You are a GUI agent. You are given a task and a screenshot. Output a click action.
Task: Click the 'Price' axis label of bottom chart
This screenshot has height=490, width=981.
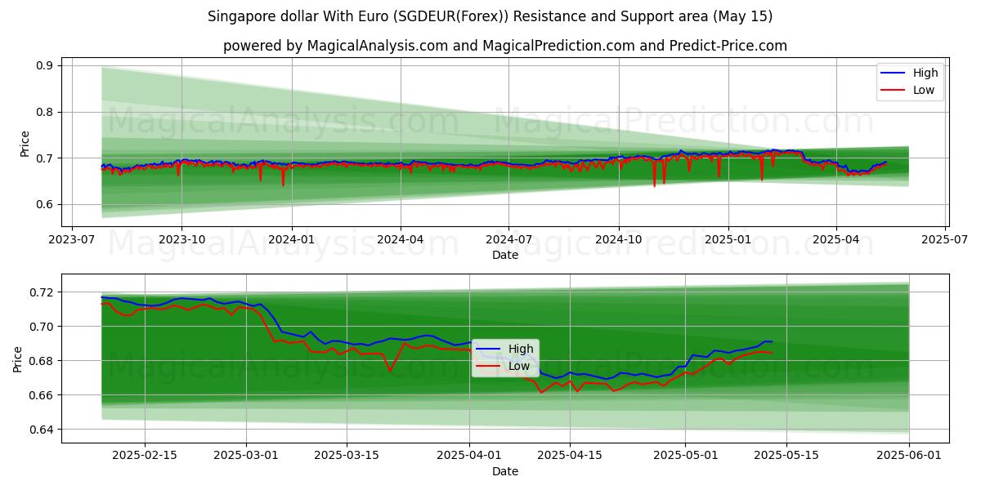pos(17,359)
